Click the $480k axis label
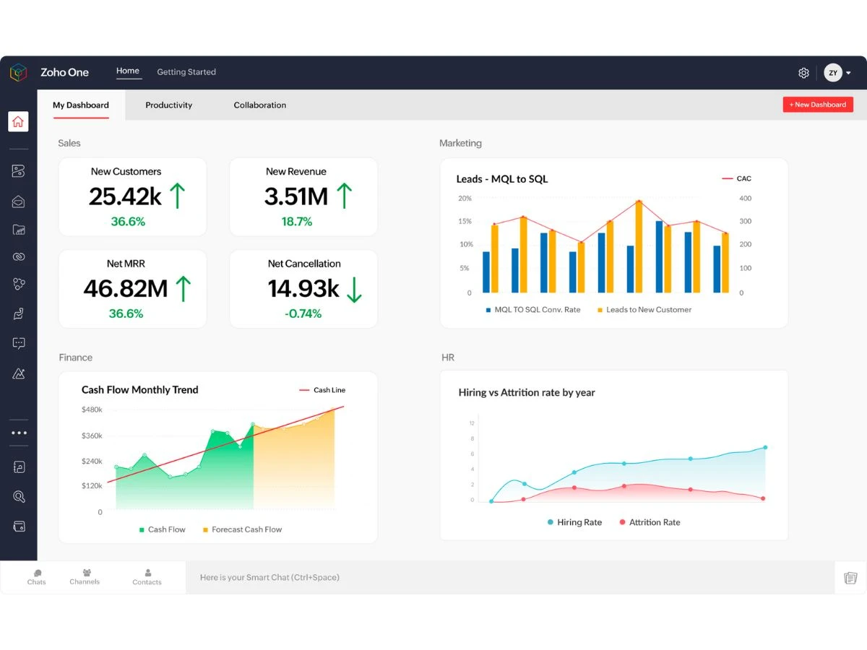 pos(92,409)
